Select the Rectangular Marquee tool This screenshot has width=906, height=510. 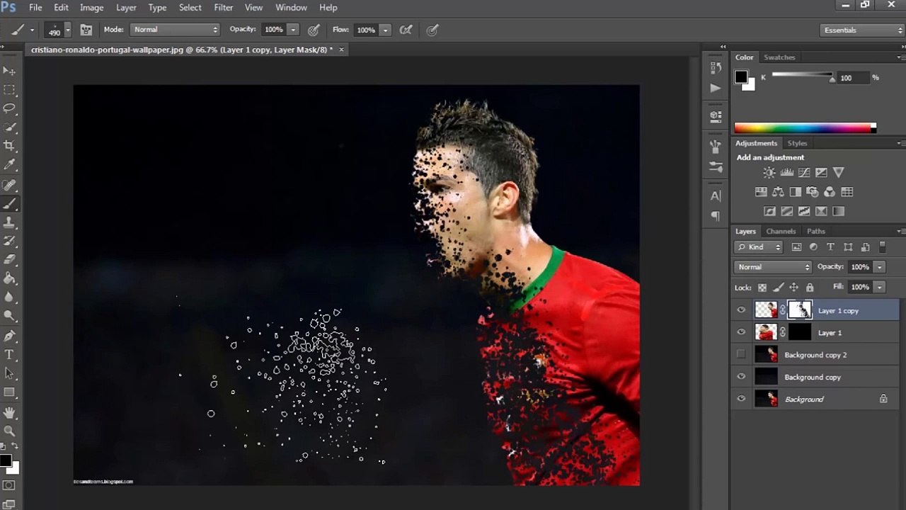coord(9,90)
